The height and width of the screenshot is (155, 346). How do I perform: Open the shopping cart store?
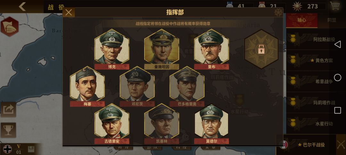[x=335, y=6]
